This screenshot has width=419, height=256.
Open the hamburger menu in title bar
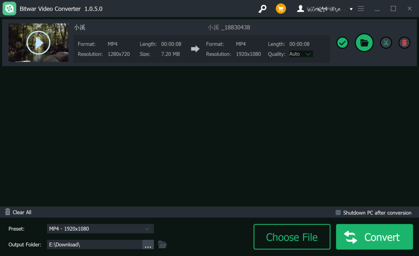click(361, 9)
